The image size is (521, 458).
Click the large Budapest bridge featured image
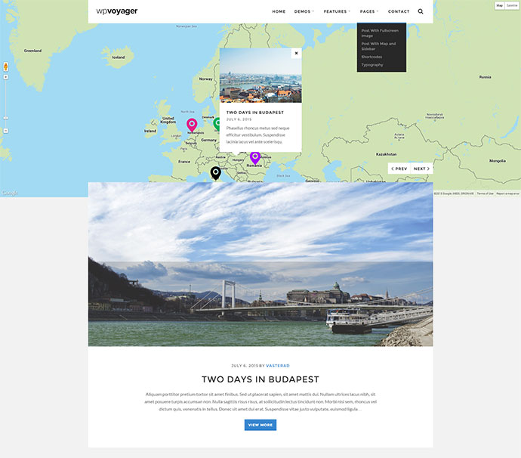[260, 264]
